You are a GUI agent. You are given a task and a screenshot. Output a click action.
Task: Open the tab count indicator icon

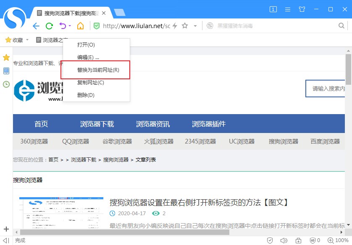pyautogui.click(x=273, y=9)
